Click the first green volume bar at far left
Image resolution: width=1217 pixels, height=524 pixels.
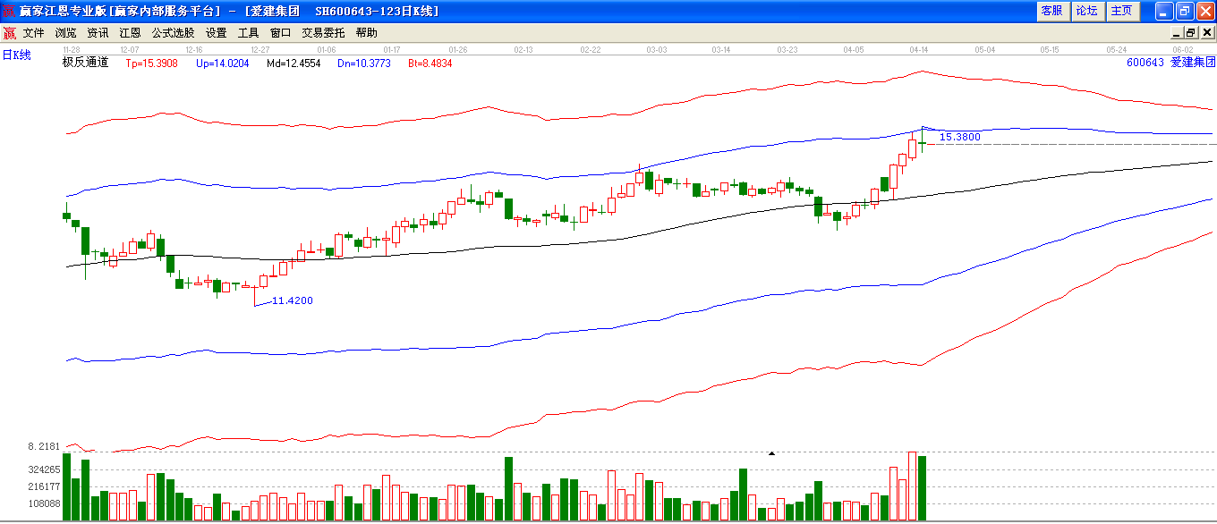pos(66,487)
